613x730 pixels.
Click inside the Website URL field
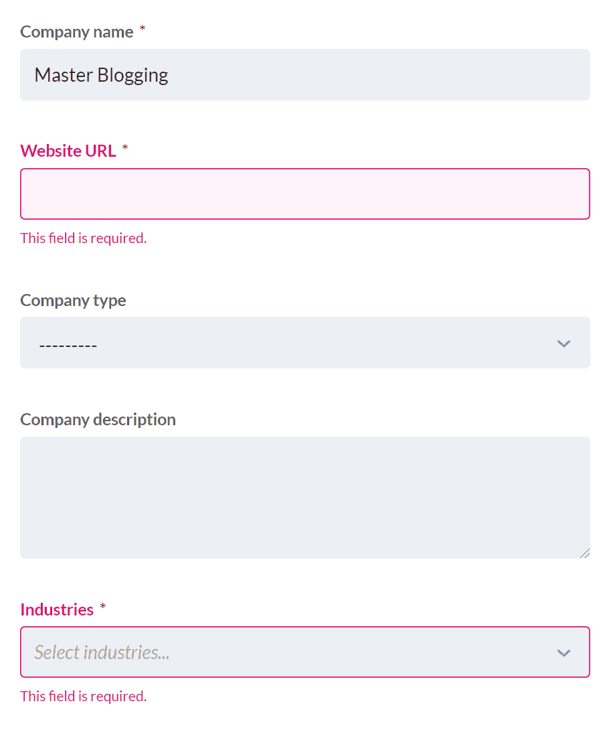coord(305,194)
